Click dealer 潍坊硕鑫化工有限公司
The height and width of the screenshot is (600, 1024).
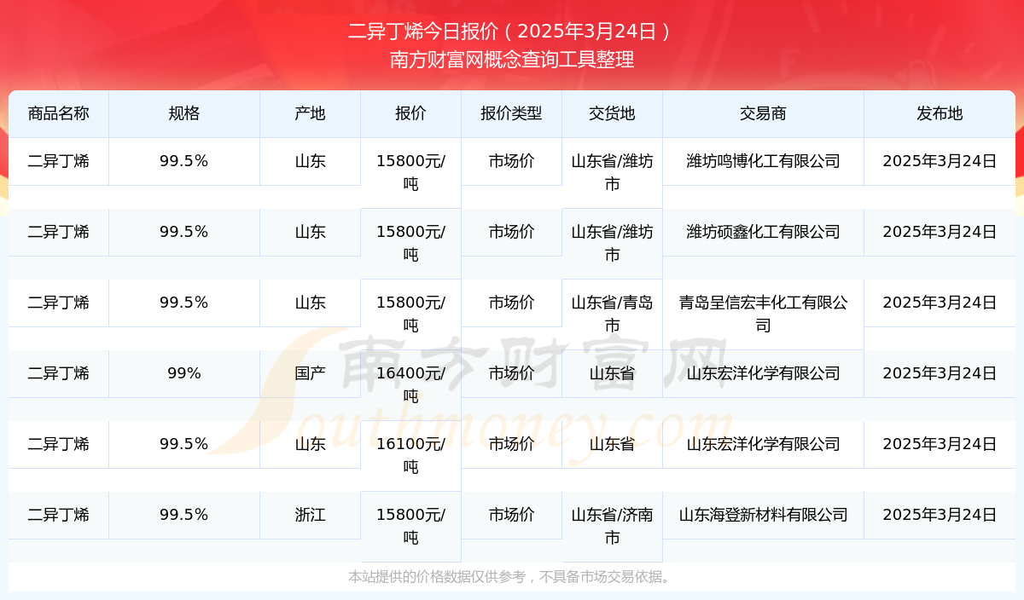point(763,232)
